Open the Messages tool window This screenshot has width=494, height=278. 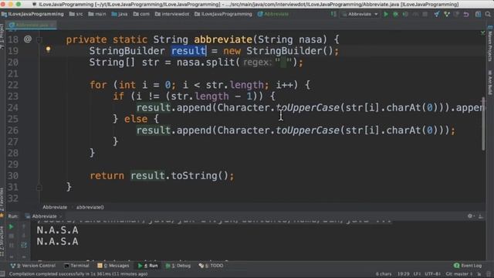(x=113, y=266)
